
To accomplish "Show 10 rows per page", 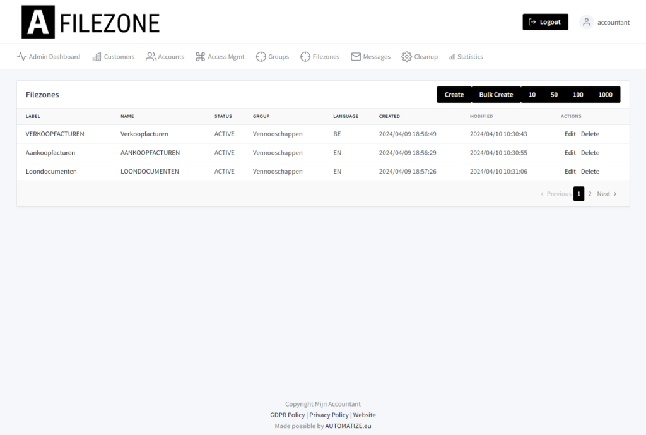I will tap(532, 95).
